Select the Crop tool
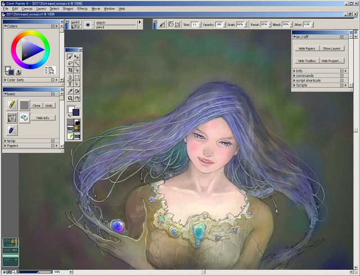The image size is (360, 276). point(70,70)
